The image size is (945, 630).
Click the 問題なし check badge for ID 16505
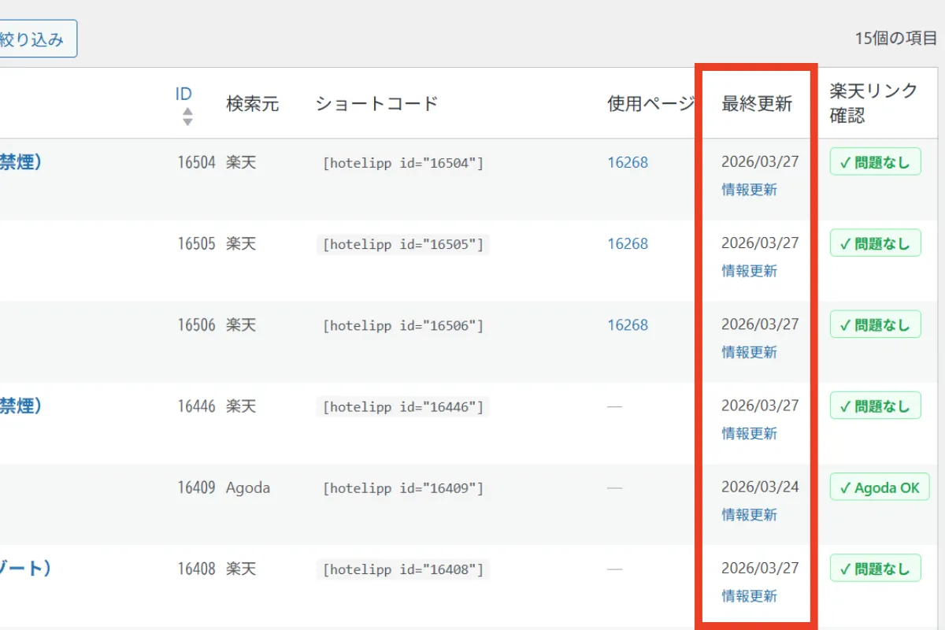tap(875, 243)
